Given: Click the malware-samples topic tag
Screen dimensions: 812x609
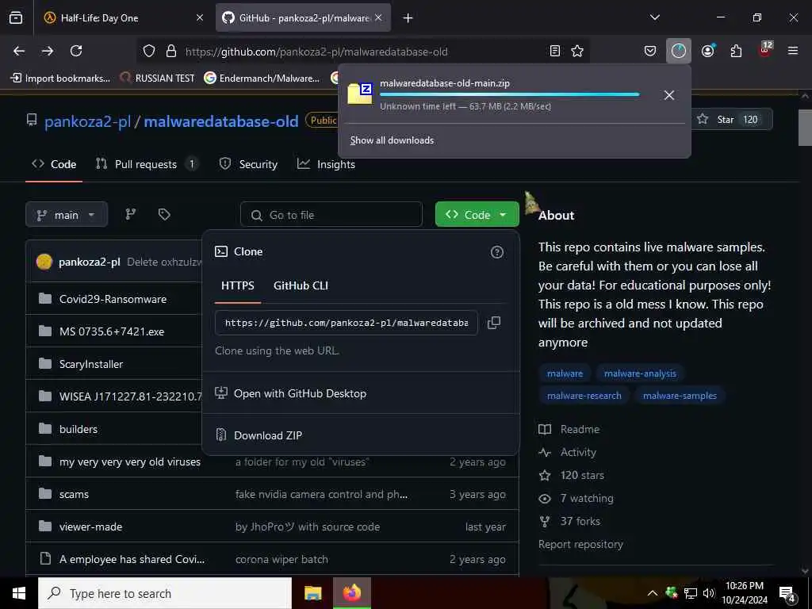Looking at the screenshot, I should pos(680,396).
